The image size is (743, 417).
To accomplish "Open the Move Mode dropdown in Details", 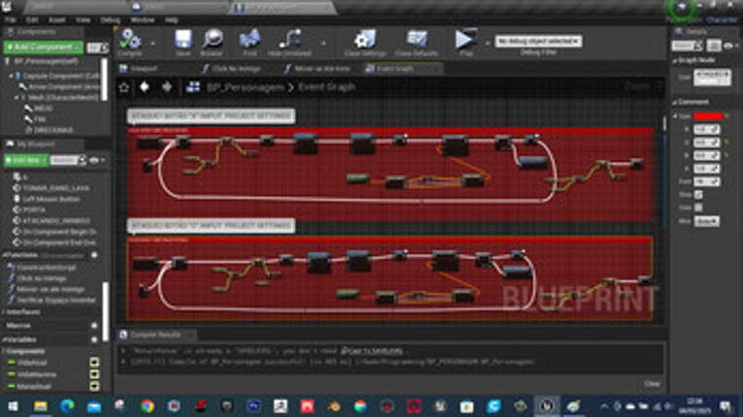I will pyautogui.click(x=707, y=220).
